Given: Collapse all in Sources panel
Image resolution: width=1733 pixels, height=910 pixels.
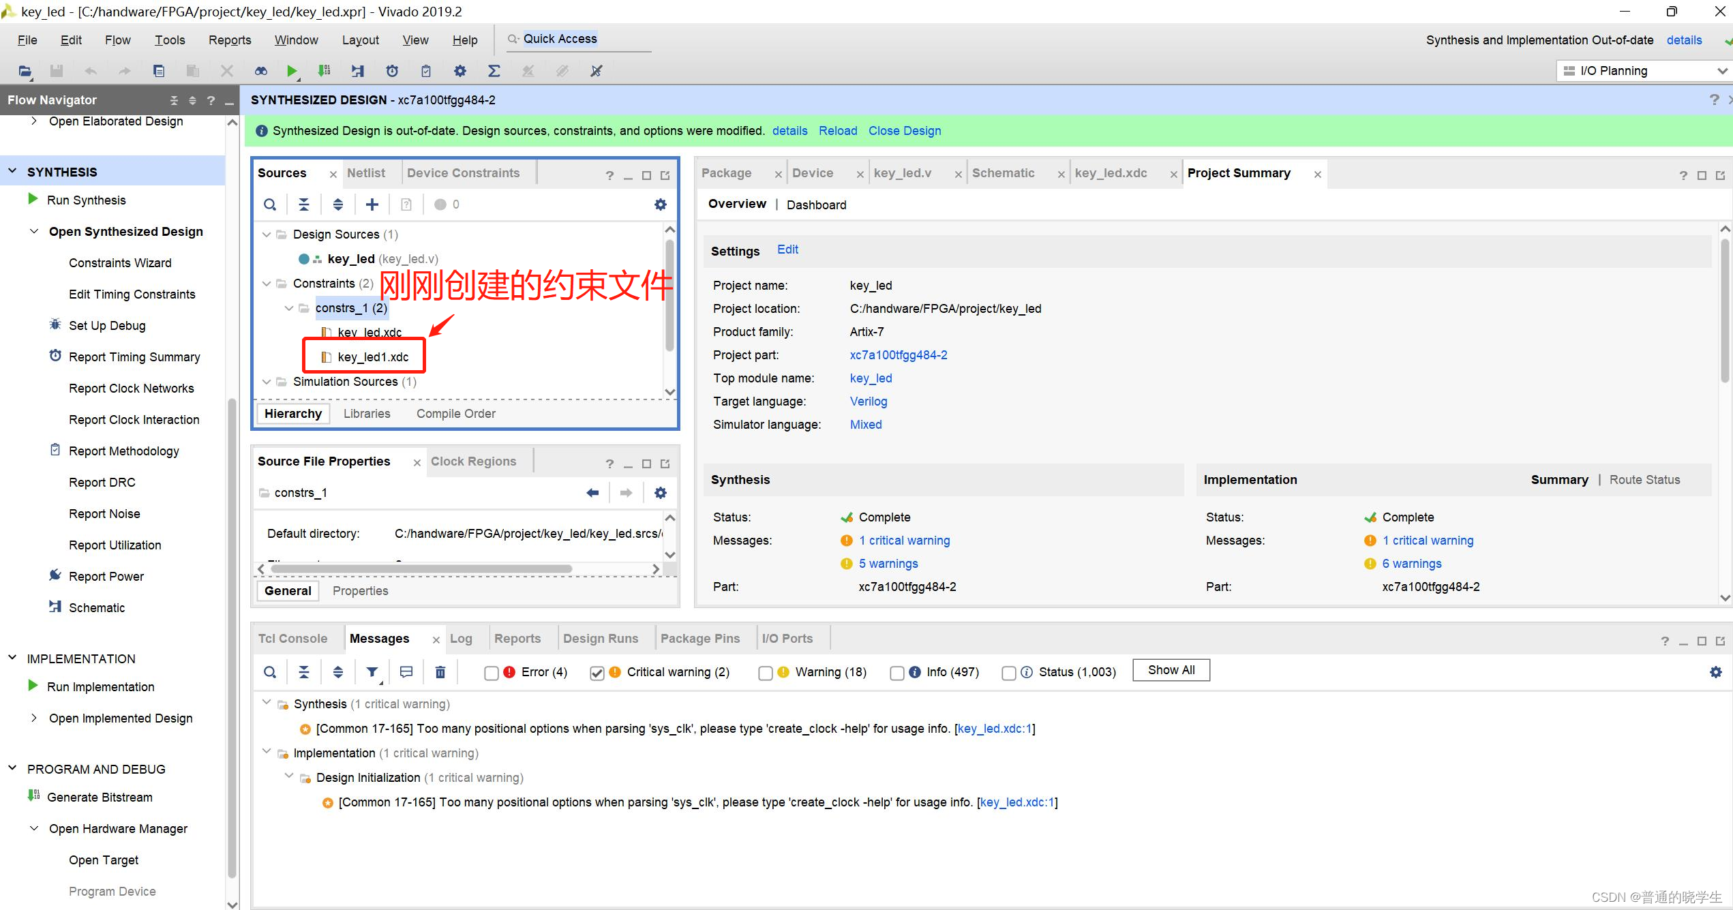Looking at the screenshot, I should [304, 204].
